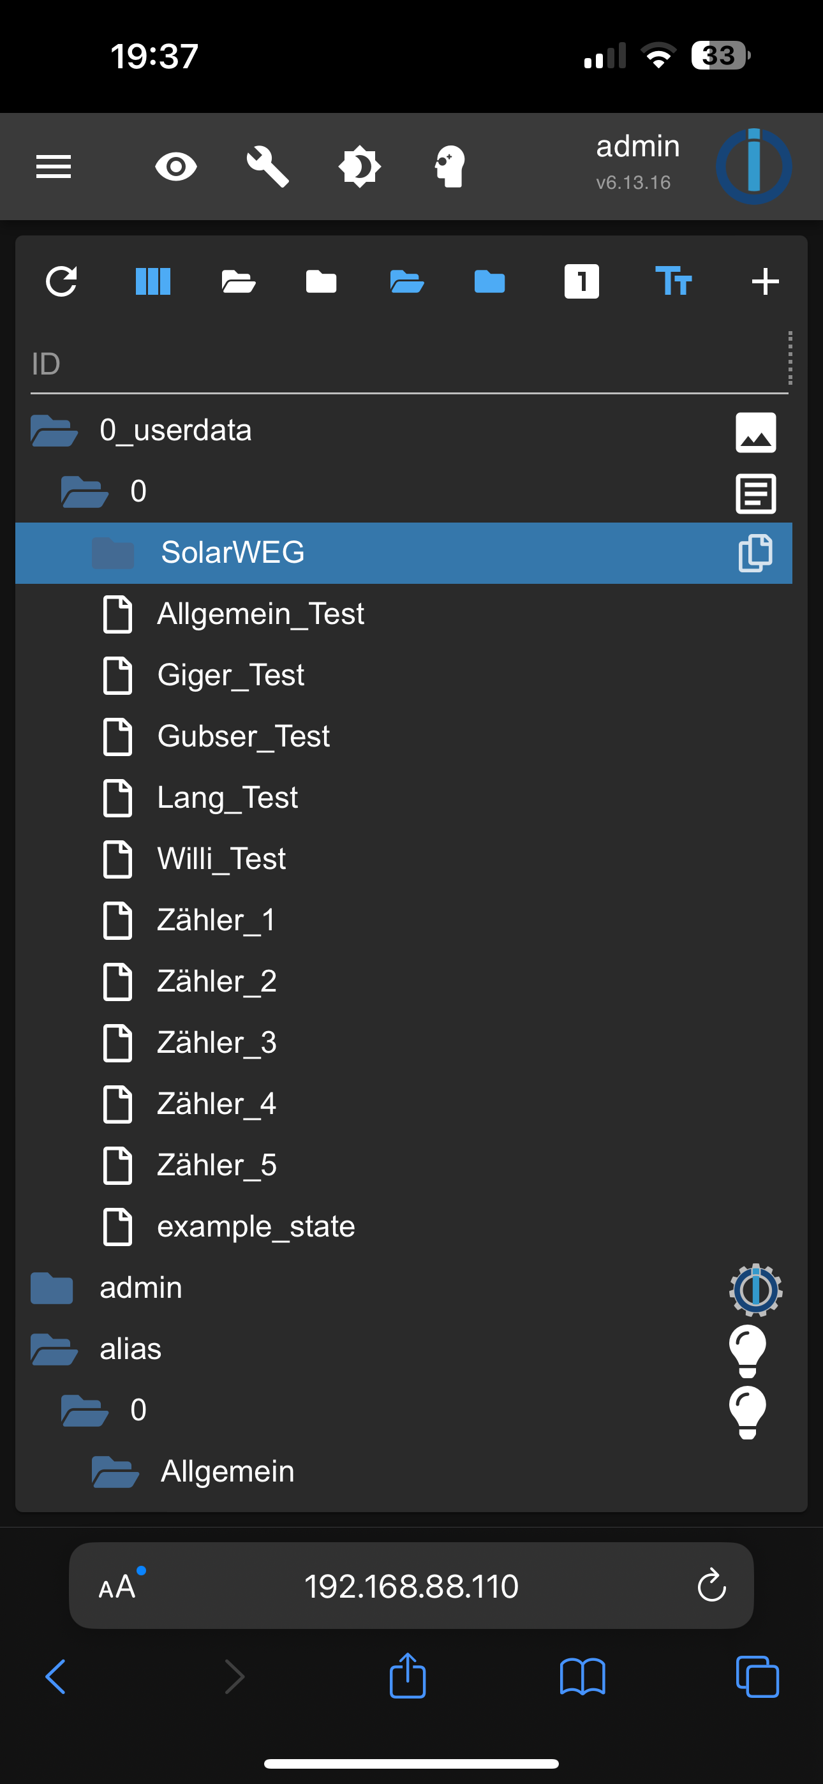Image resolution: width=823 pixels, height=1784 pixels.
Task: Focus the ID filter input field
Action: coord(406,364)
